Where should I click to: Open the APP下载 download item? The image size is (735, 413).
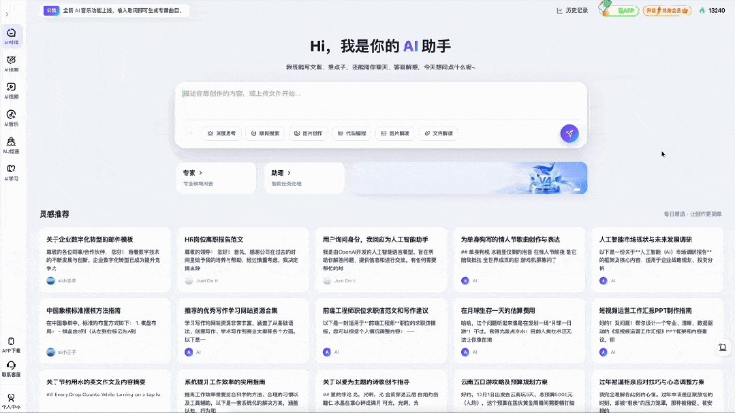pos(12,345)
